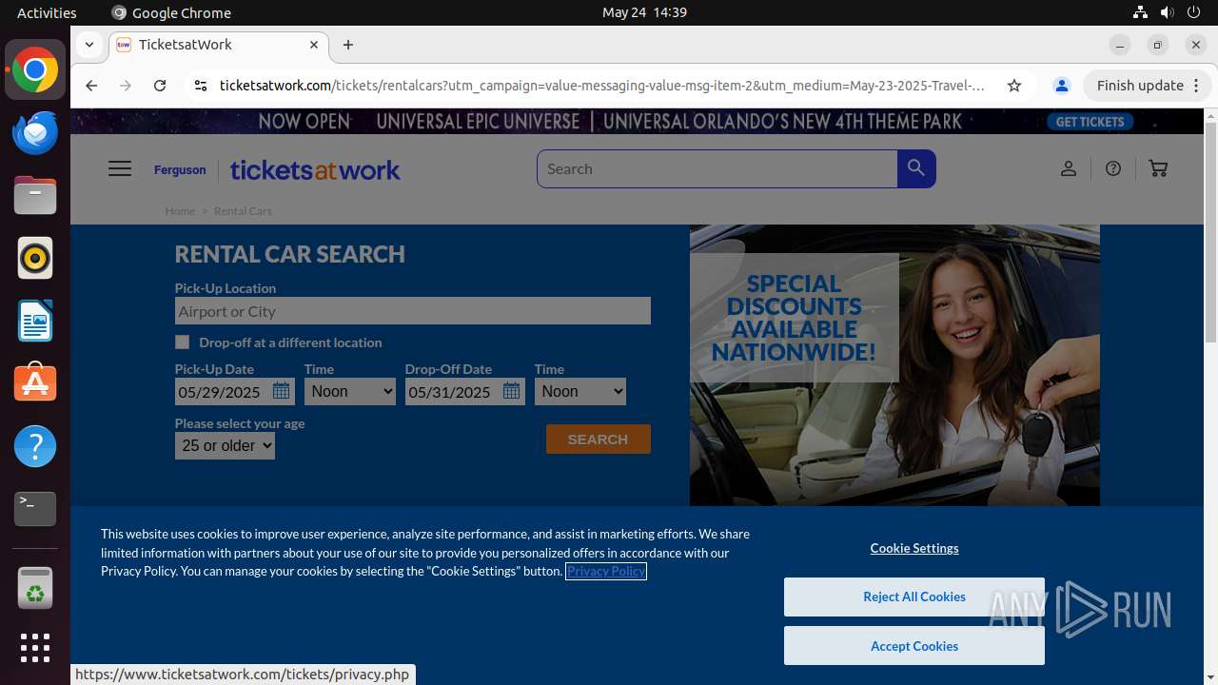Show applications grid
Image resolution: width=1218 pixels, height=685 pixels.
[35, 648]
